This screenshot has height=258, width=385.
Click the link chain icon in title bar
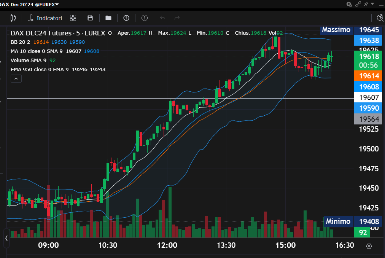pyautogui.click(x=358, y=4)
